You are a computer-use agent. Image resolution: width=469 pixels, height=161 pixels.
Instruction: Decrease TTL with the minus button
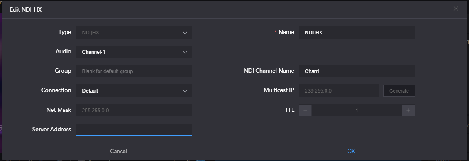click(305, 110)
